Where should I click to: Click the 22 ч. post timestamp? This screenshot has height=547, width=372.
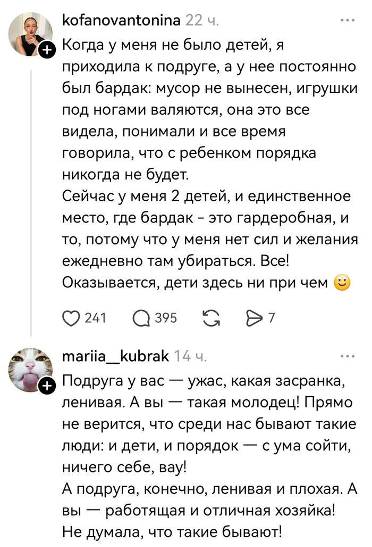(x=202, y=21)
